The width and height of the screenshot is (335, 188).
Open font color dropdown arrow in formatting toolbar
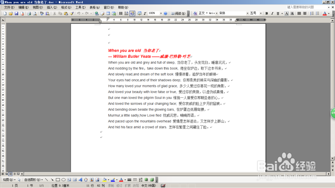pos(329,13)
